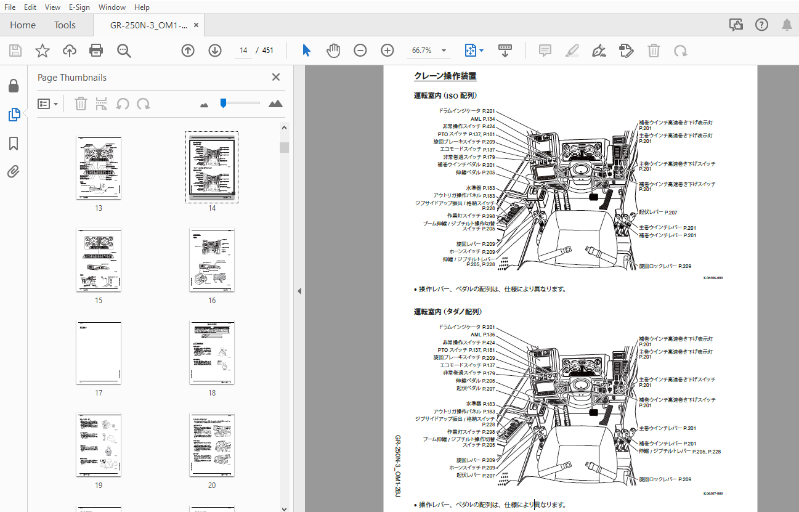This screenshot has width=799, height=512.
Task: Expand the fit page tool dropdown arrow
Action: point(481,51)
